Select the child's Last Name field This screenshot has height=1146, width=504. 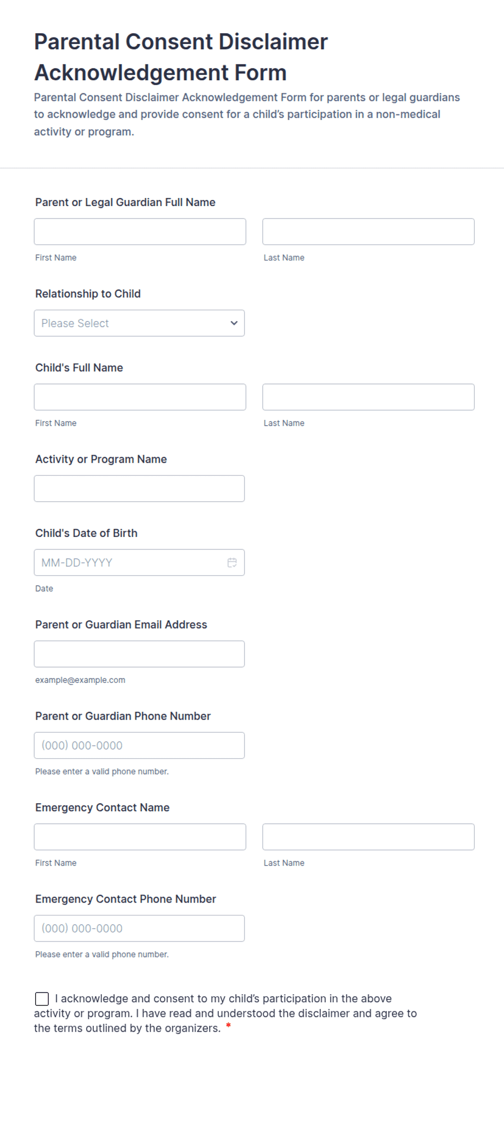click(369, 397)
